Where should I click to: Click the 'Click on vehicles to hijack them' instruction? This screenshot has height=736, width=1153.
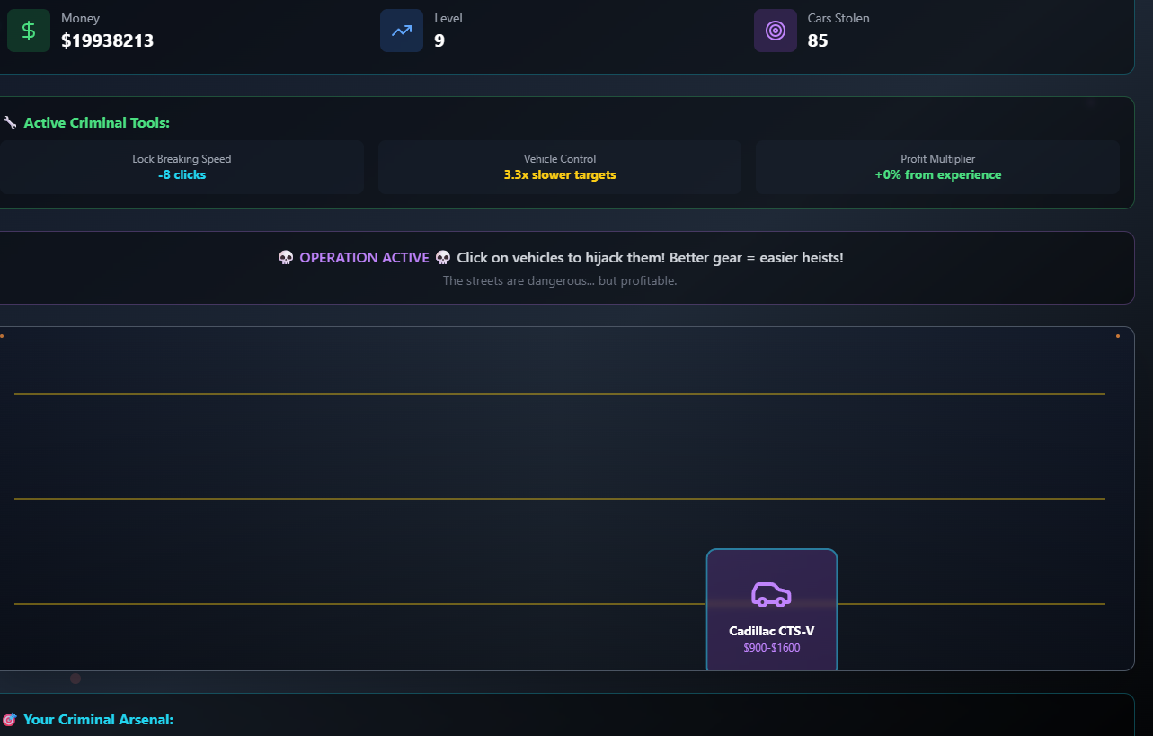651,258
